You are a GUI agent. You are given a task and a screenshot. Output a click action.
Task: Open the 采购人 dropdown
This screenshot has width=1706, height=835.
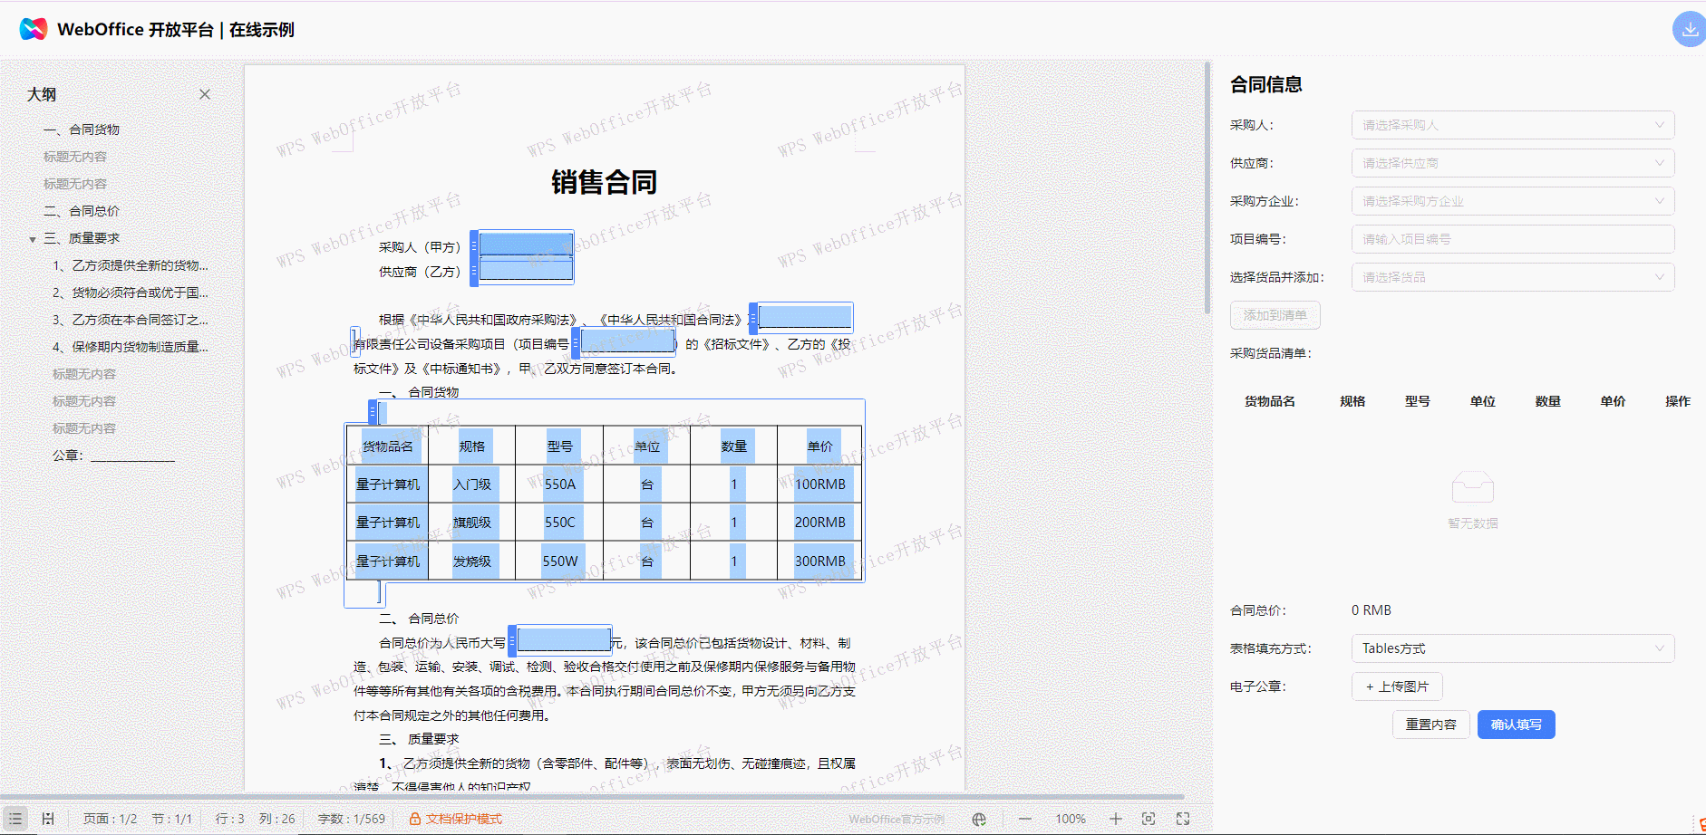(x=1512, y=125)
